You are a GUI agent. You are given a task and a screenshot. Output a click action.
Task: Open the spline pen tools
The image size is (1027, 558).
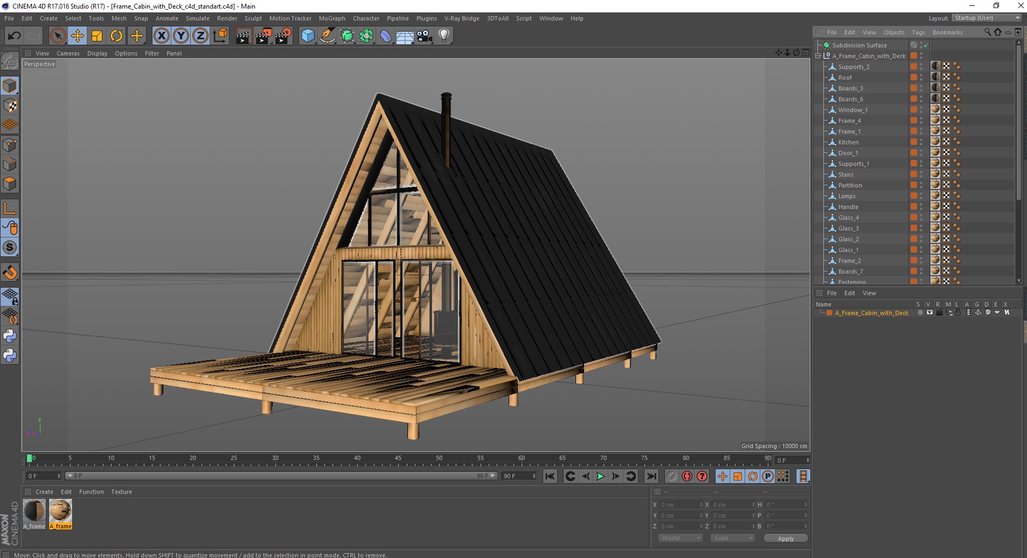[328, 36]
